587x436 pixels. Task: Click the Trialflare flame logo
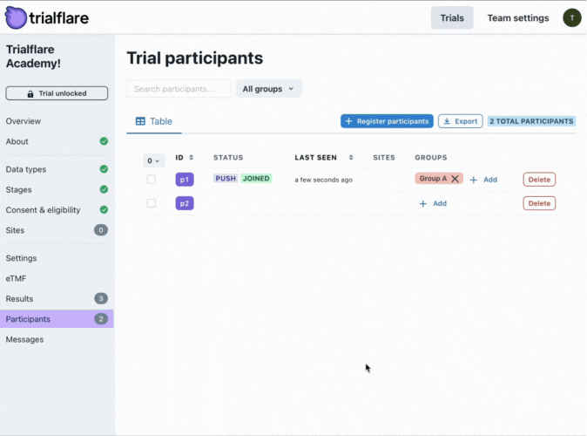click(16, 17)
